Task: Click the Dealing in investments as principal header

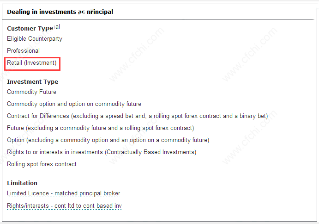Action: (60, 12)
